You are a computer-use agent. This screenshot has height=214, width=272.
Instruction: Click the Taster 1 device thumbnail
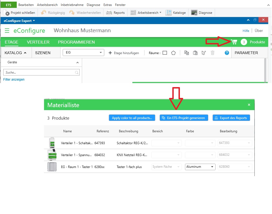(52, 167)
